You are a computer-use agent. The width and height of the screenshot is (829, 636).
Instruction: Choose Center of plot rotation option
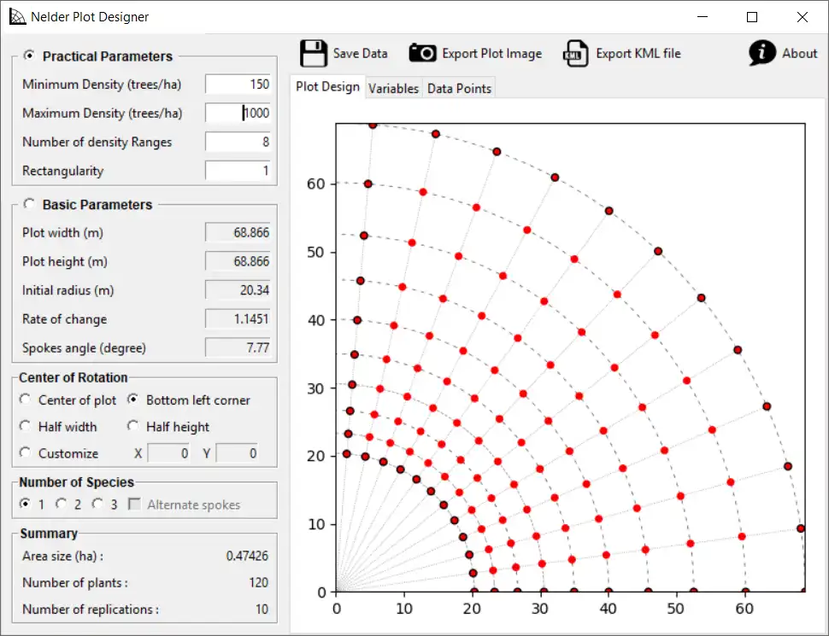click(x=25, y=400)
